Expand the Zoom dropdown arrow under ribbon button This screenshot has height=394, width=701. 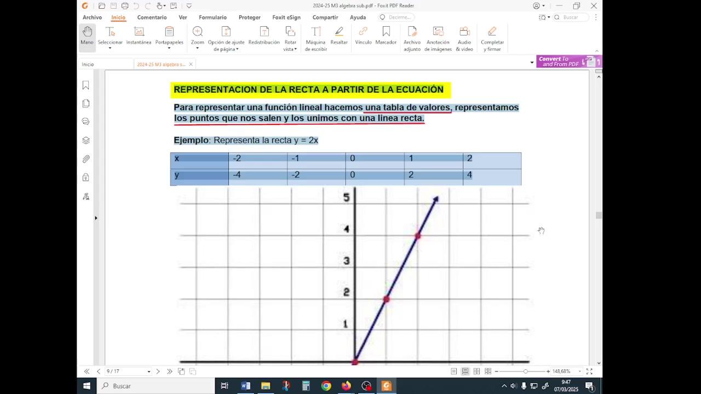click(x=198, y=49)
